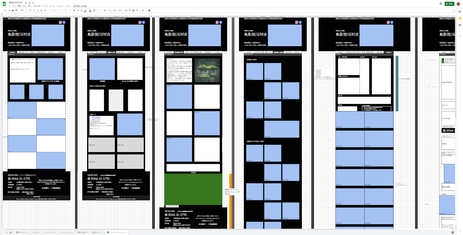Open the last edit history link
The width and height of the screenshot is (463, 235).
[80, 6]
